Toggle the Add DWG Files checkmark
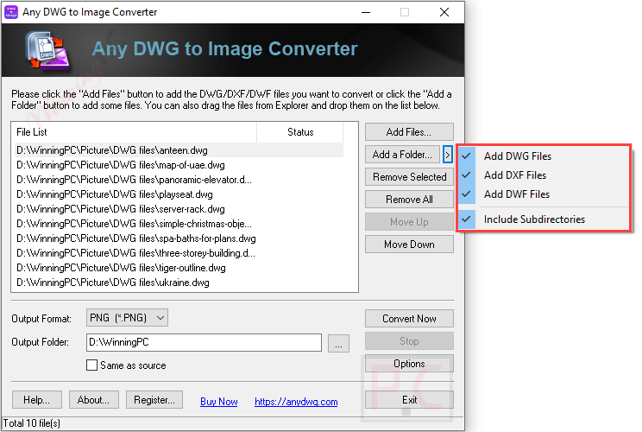642x432 pixels. [466, 156]
